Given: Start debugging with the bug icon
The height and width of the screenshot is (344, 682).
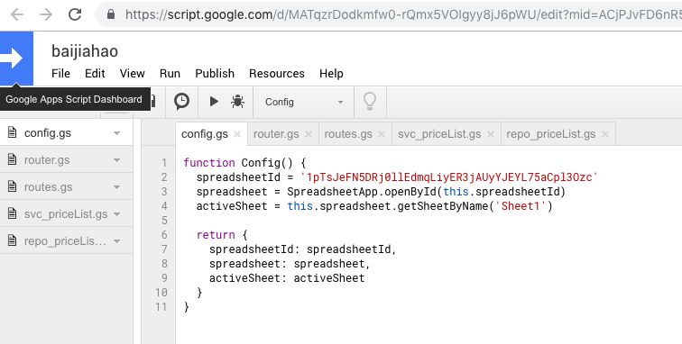Looking at the screenshot, I should pos(237,102).
